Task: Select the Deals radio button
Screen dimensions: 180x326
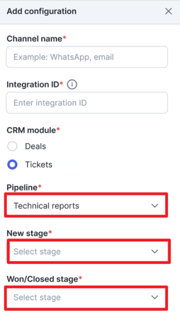Action: [x=12, y=146]
